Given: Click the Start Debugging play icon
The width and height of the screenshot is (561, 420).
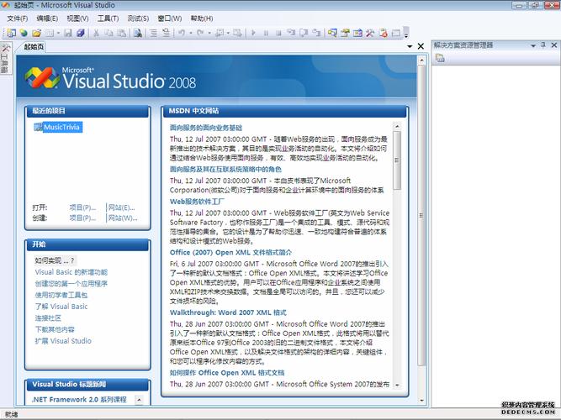Looking at the screenshot, I should click(x=253, y=33).
